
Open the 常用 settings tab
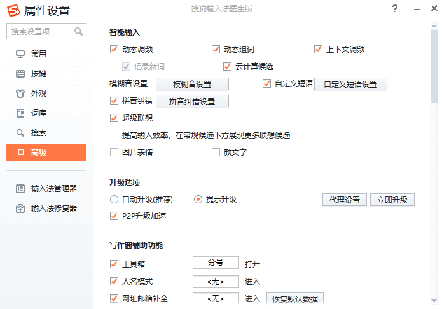pos(46,54)
